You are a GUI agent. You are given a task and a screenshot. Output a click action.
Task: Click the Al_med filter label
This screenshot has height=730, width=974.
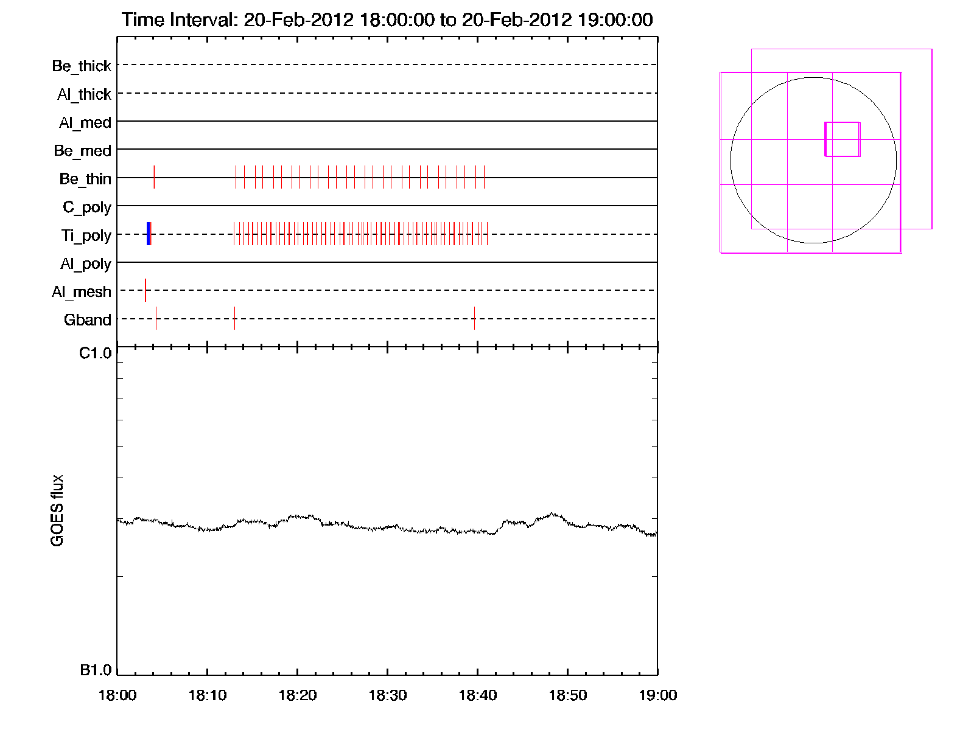(x=85, y=122)
